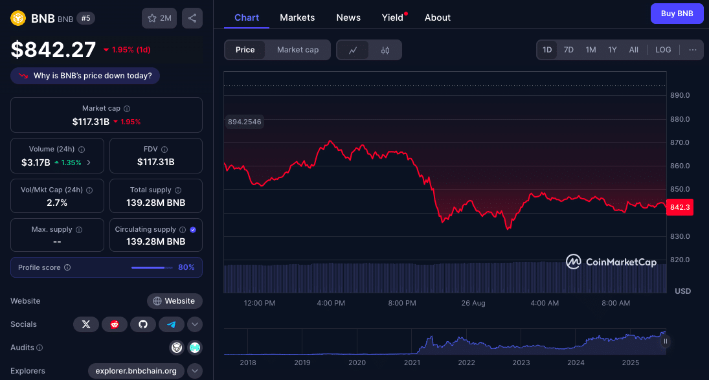Open Volume (24h) info icon
Screen dimensions: 709x380
pyautogui.click(x=82, y=149)
